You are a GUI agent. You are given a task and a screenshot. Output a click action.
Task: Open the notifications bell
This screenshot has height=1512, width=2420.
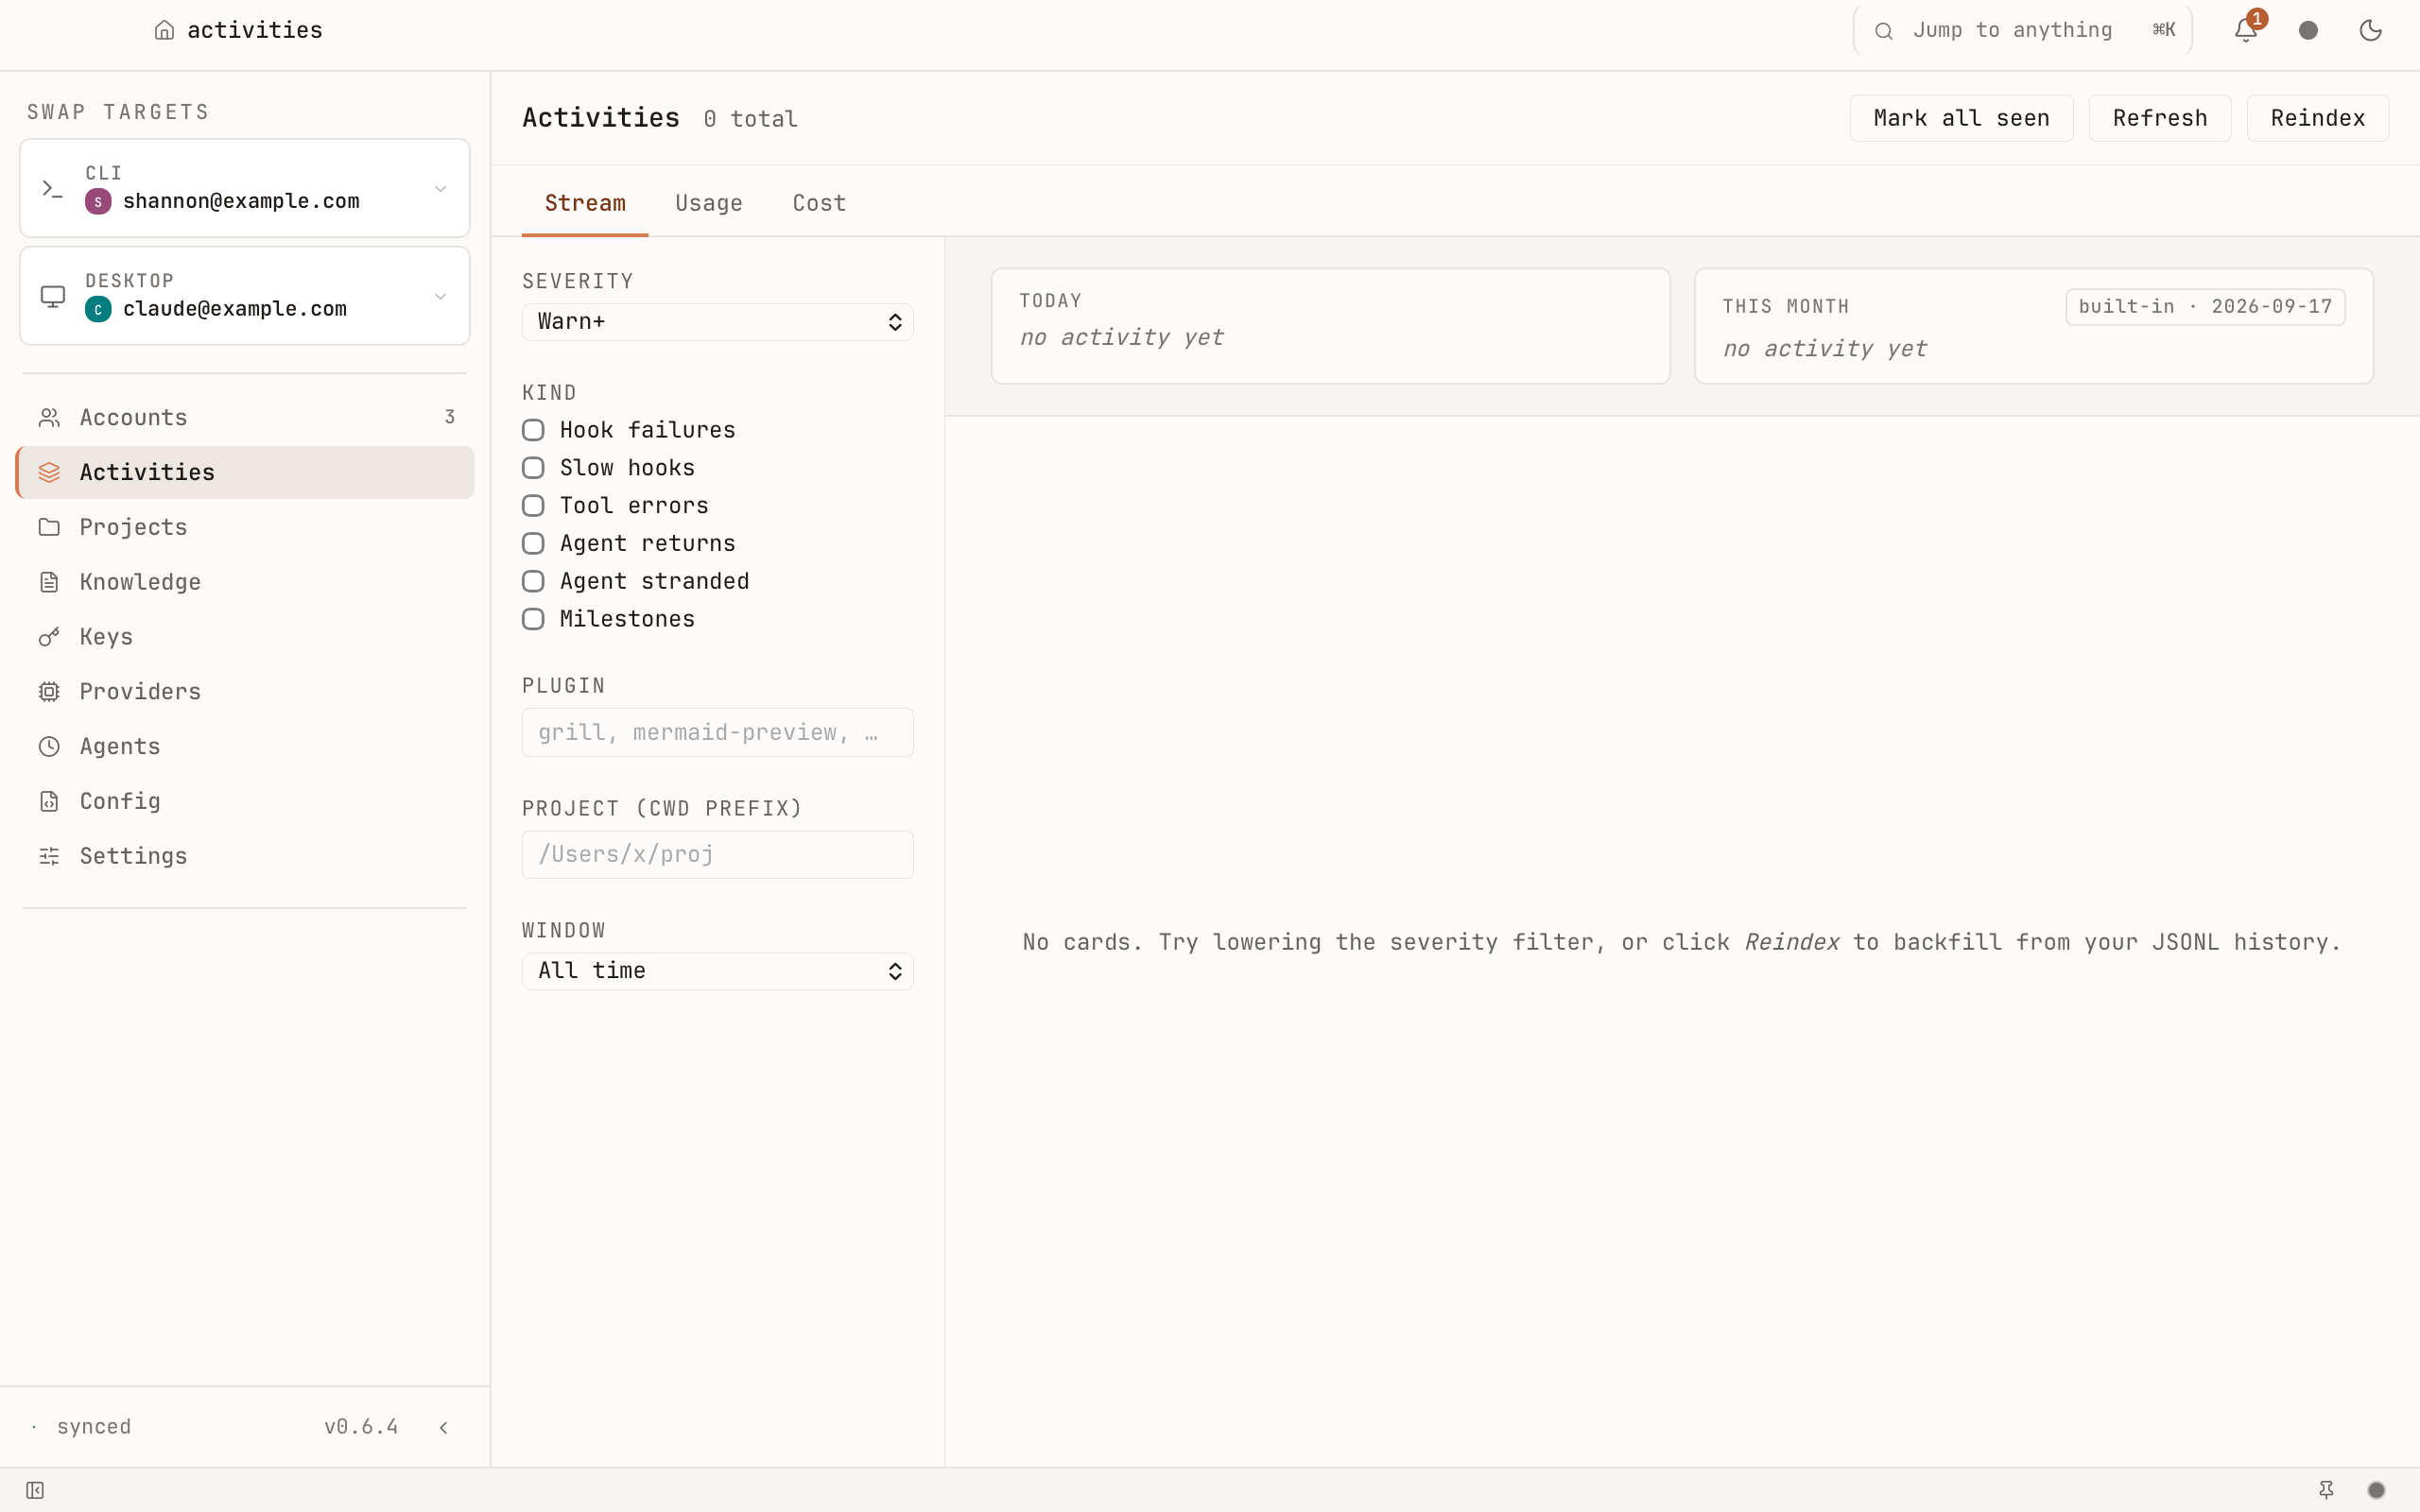[2245, 30]
